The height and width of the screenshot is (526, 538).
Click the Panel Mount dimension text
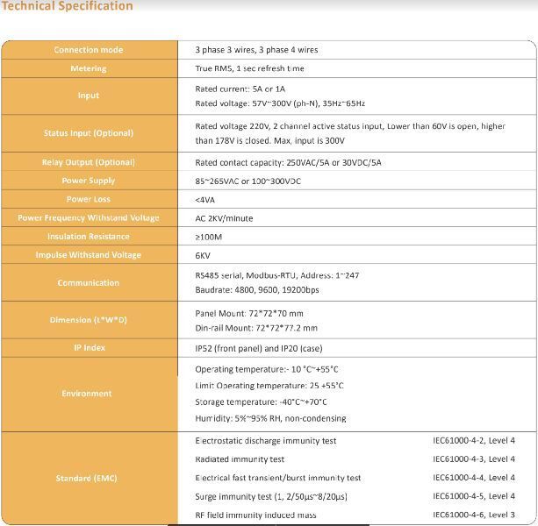[x=248, y=313]
